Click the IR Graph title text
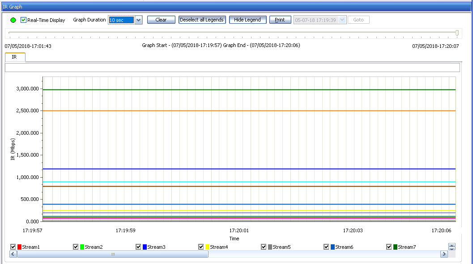This screenshot has height=264, width=473. pyautogui.click(x=13, y=7)
